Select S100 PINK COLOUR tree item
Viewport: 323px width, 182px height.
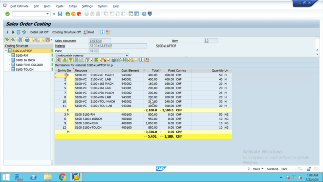(29, 65)
